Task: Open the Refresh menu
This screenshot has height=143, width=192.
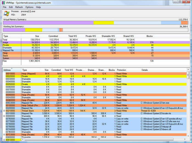Action: tap(19, 7)
